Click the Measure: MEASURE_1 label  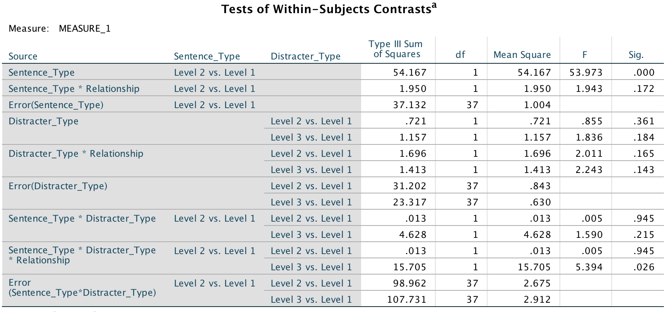[x=60, y=29]
